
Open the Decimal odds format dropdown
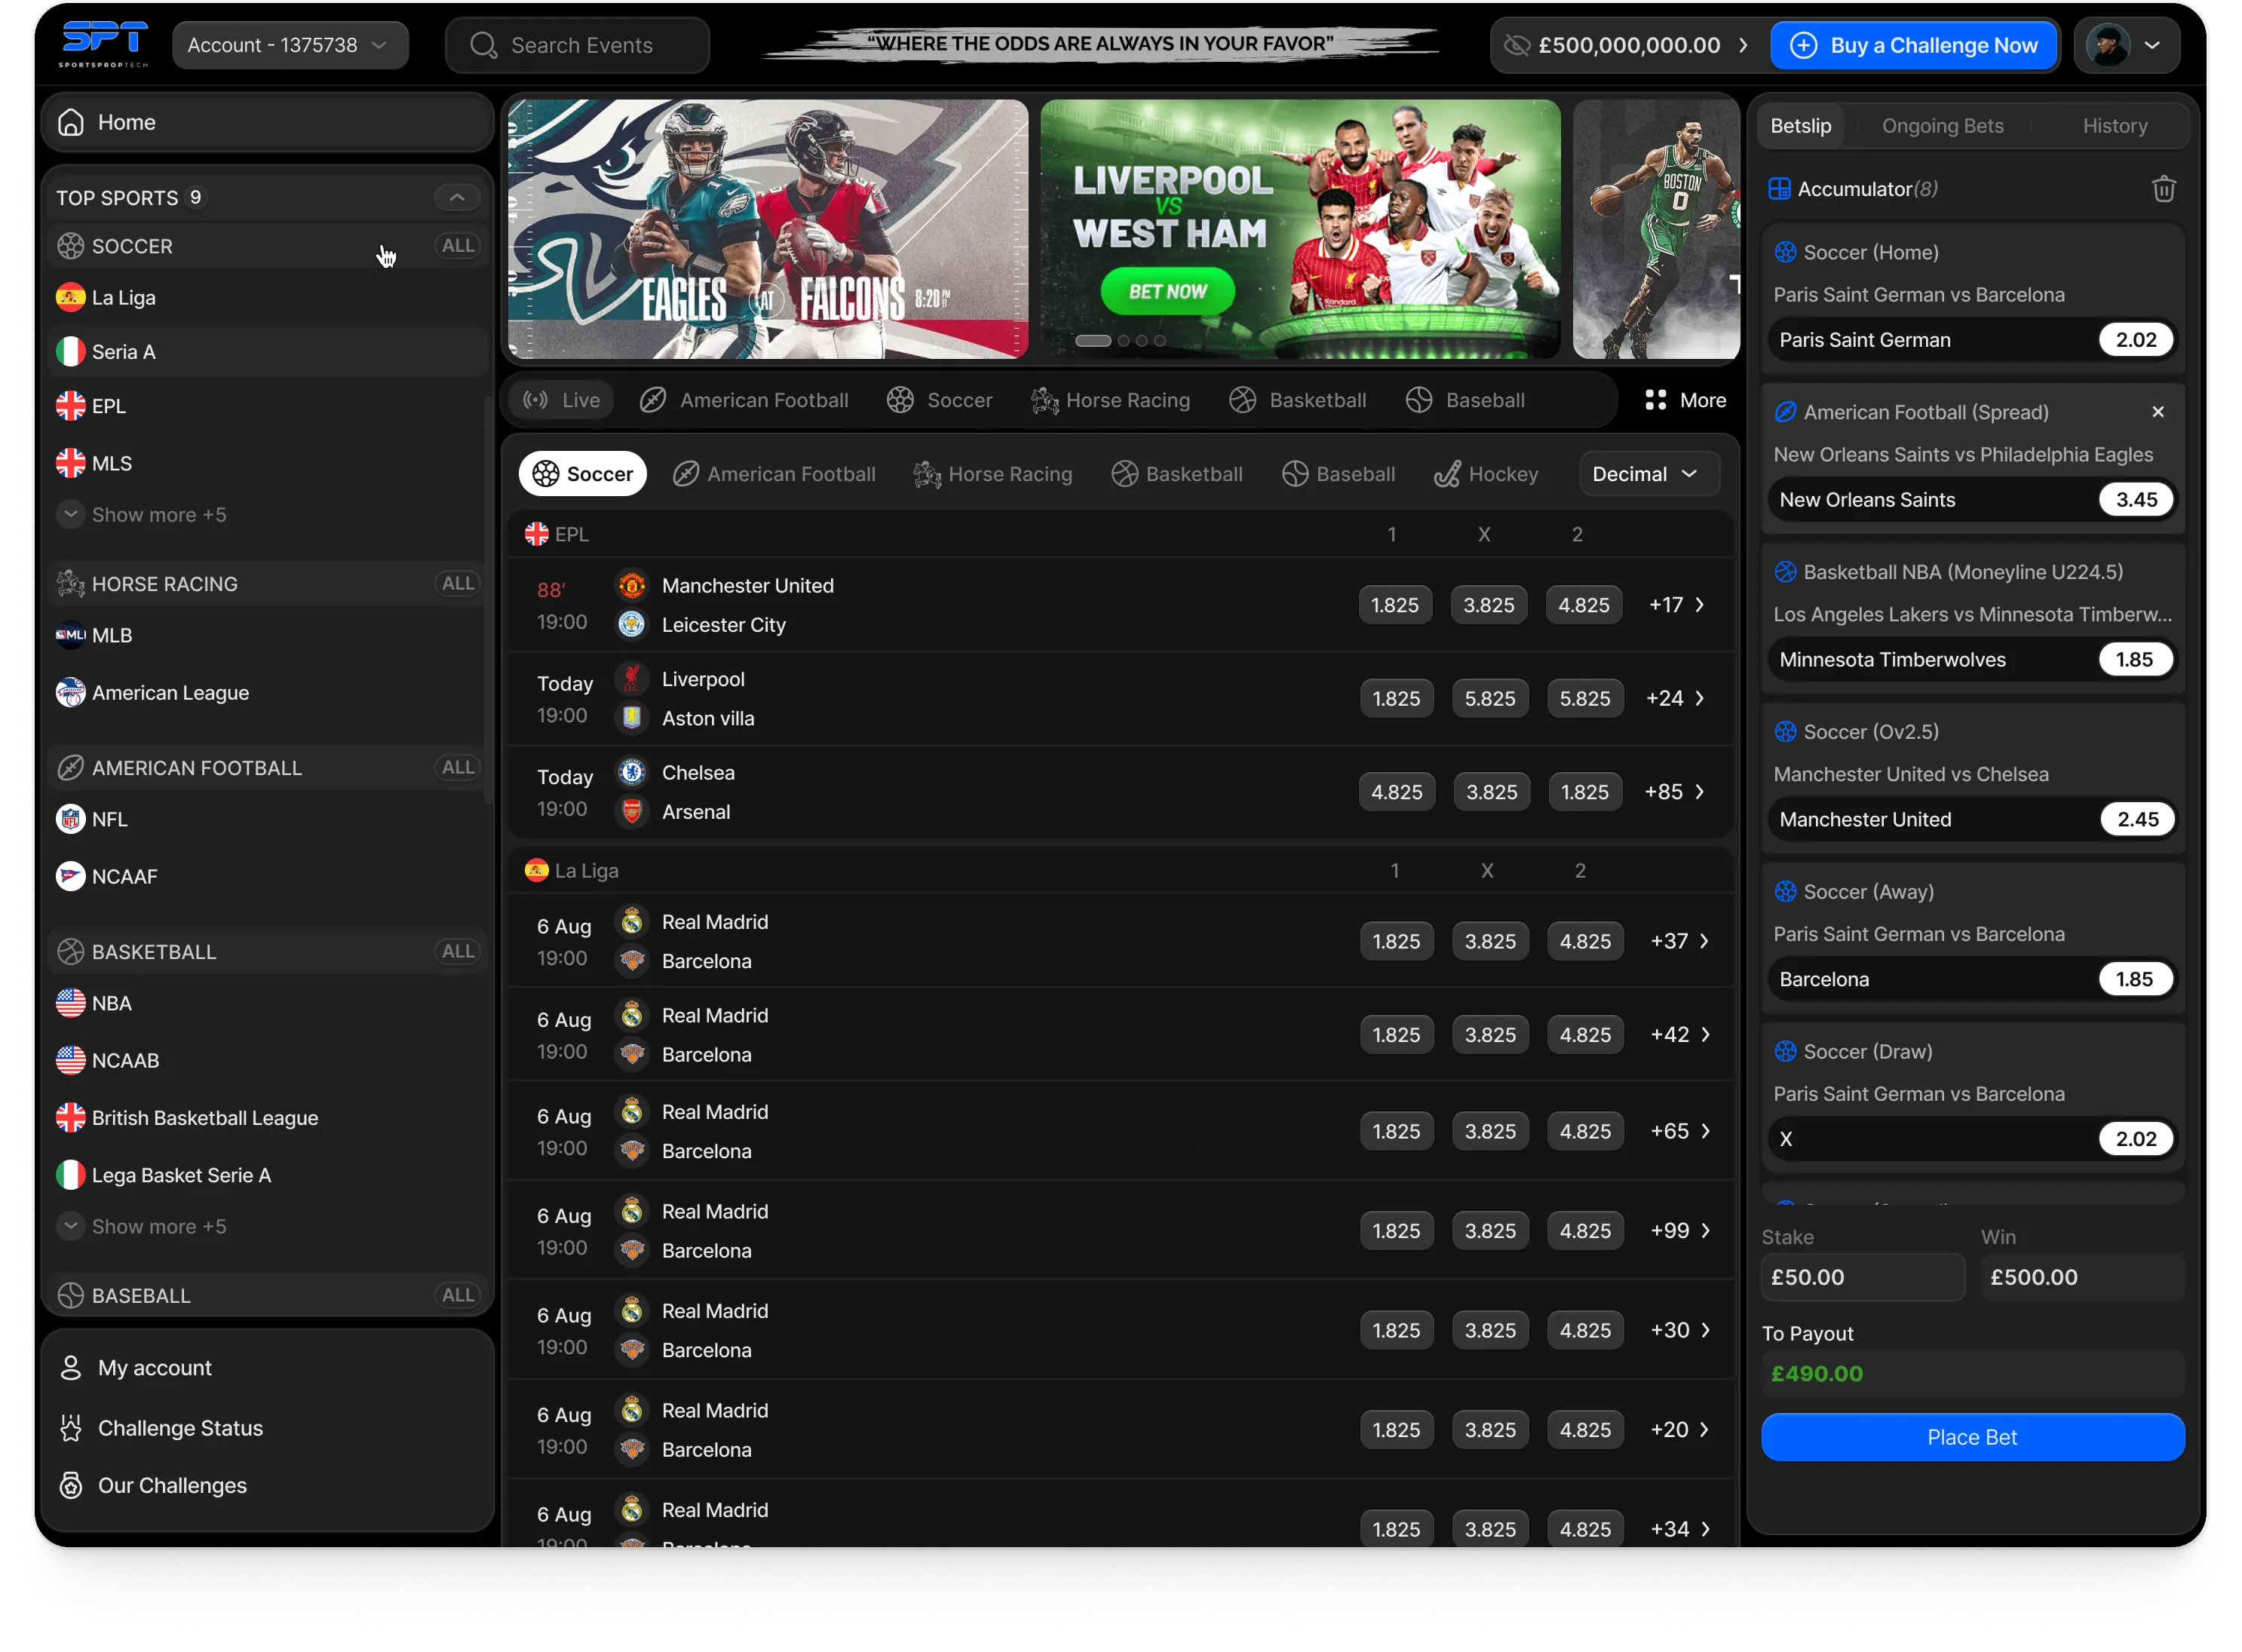[1649, 474]
